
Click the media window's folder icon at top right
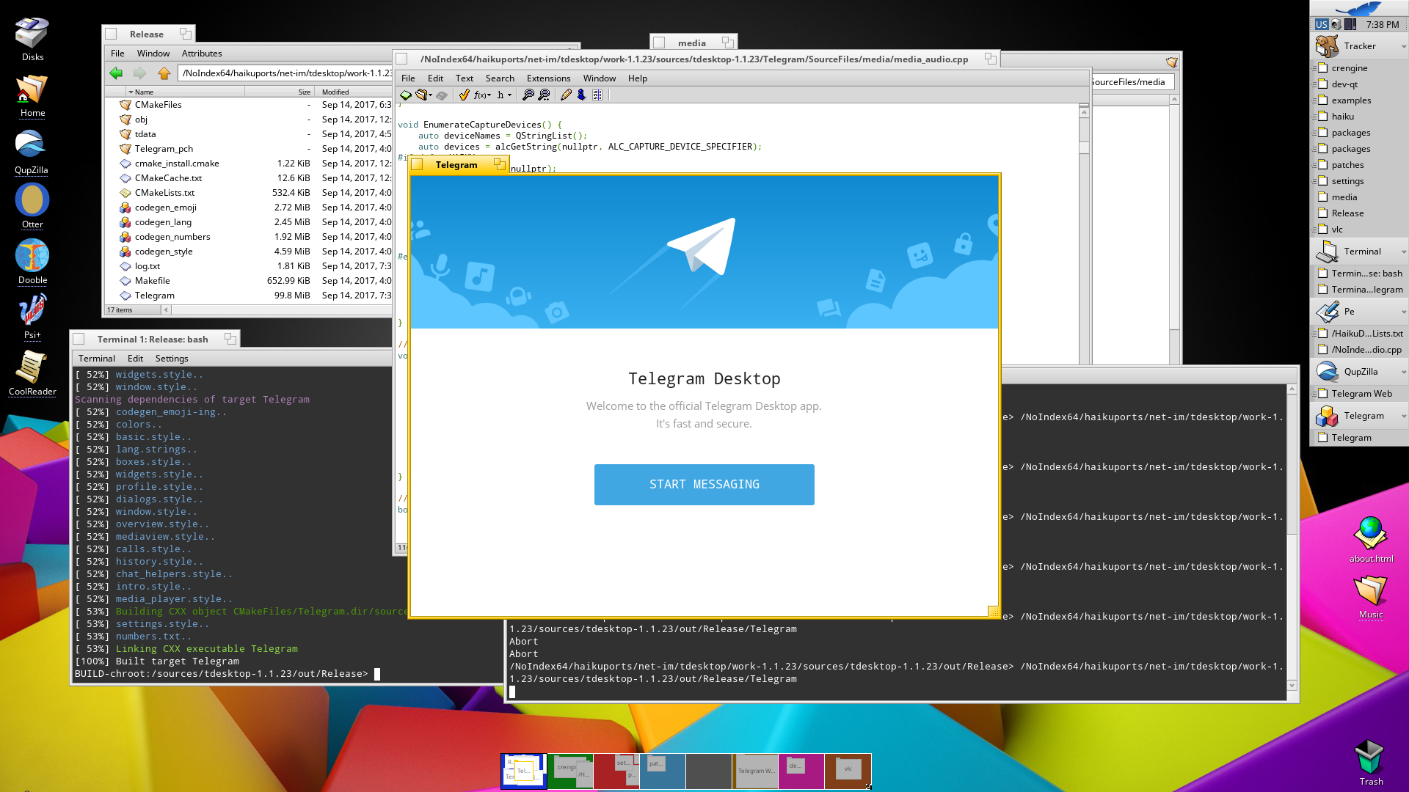(x=1171, y=62)
